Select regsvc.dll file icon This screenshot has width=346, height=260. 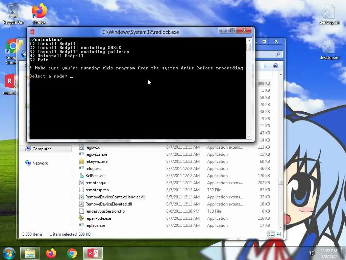pyautogui.click(x=81, y=147)
